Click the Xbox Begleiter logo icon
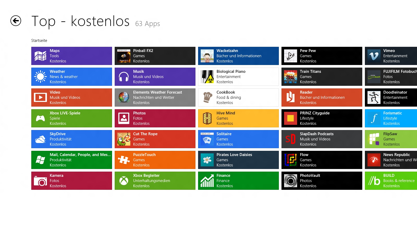Viewport: 417px width, 234px height. pyautogui.click(x=124, y=181)
